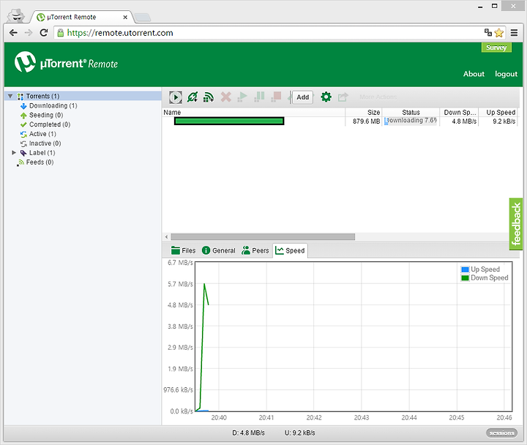Select Inactive (0) category
The image size is (527, 445).
45,143
